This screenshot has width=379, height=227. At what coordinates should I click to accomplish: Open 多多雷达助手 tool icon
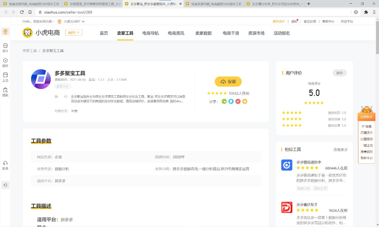[287, 207]
